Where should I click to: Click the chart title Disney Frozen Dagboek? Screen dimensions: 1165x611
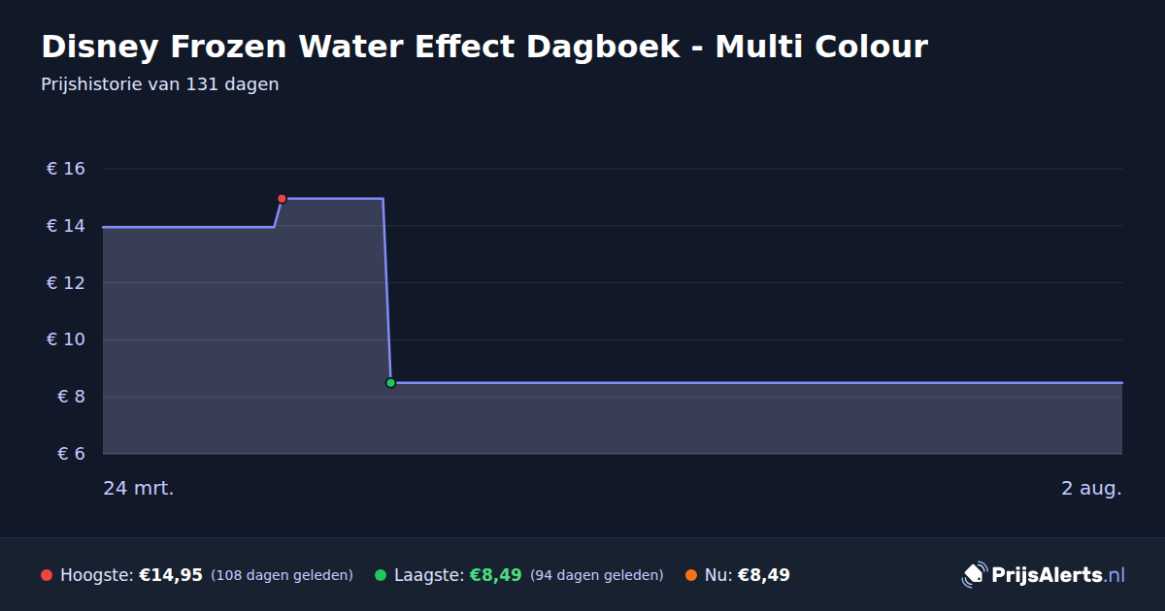(x=484, y=46)
